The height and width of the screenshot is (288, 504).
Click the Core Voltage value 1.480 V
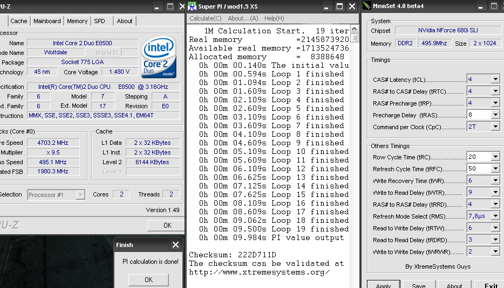119,72
